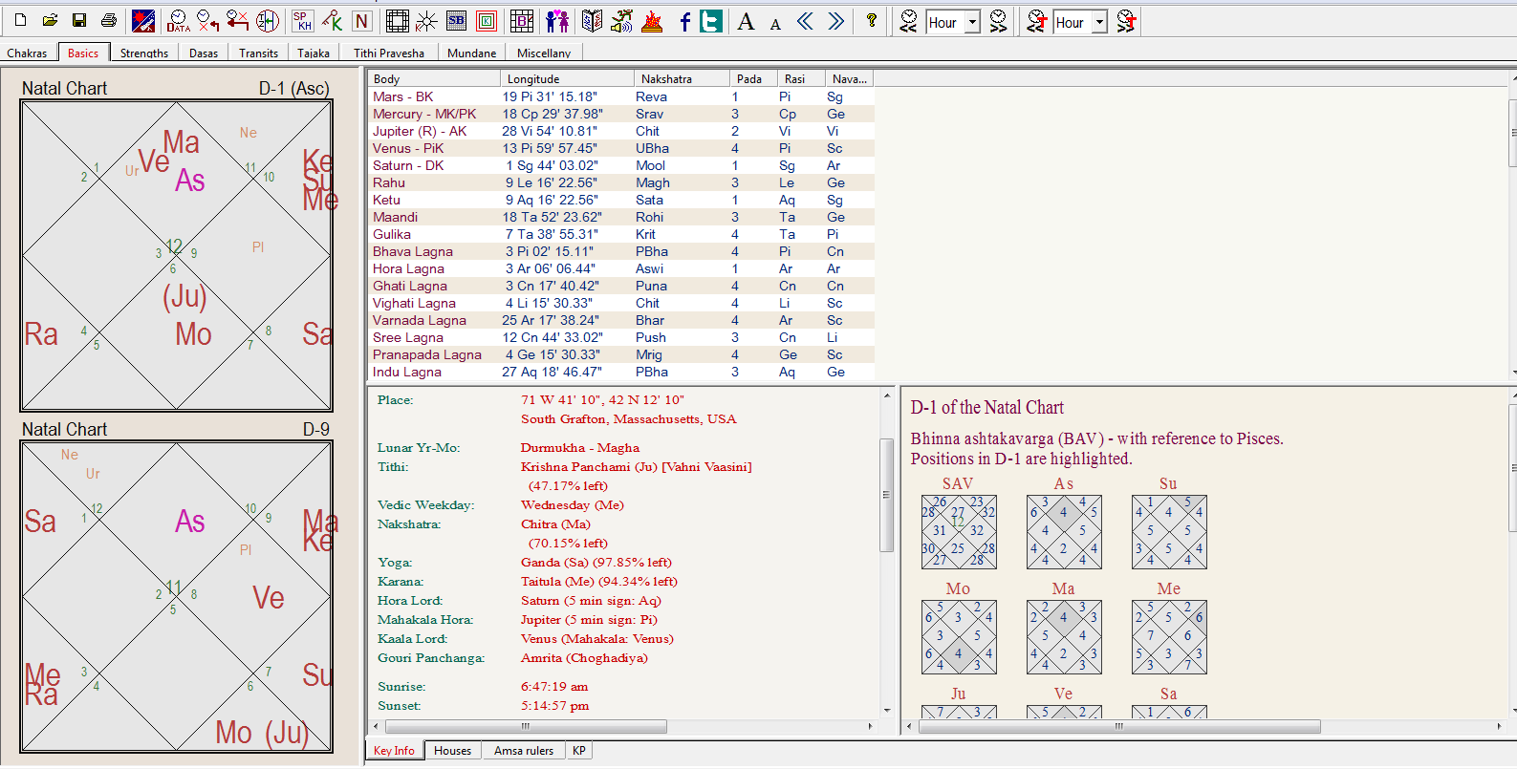Click the Nakshatra column header
Viewport: 1517px width, 769px height.
pos(681,79)
